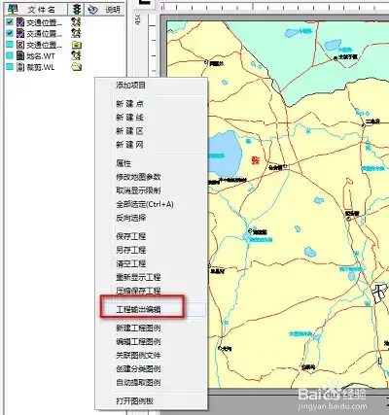Image resolution: width=389 pixels, height=415 pixels.
Task: Toggle the checkbox for 地名.WT
Action: pos(10,55)
